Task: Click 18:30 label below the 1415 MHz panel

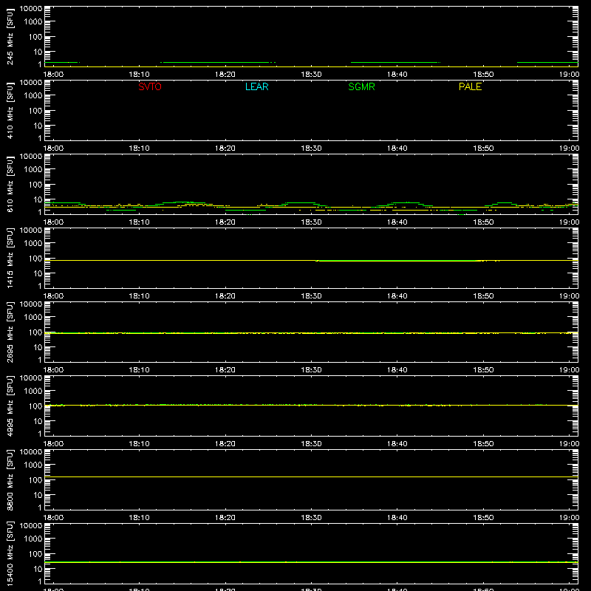Action: tap(311, 296)
